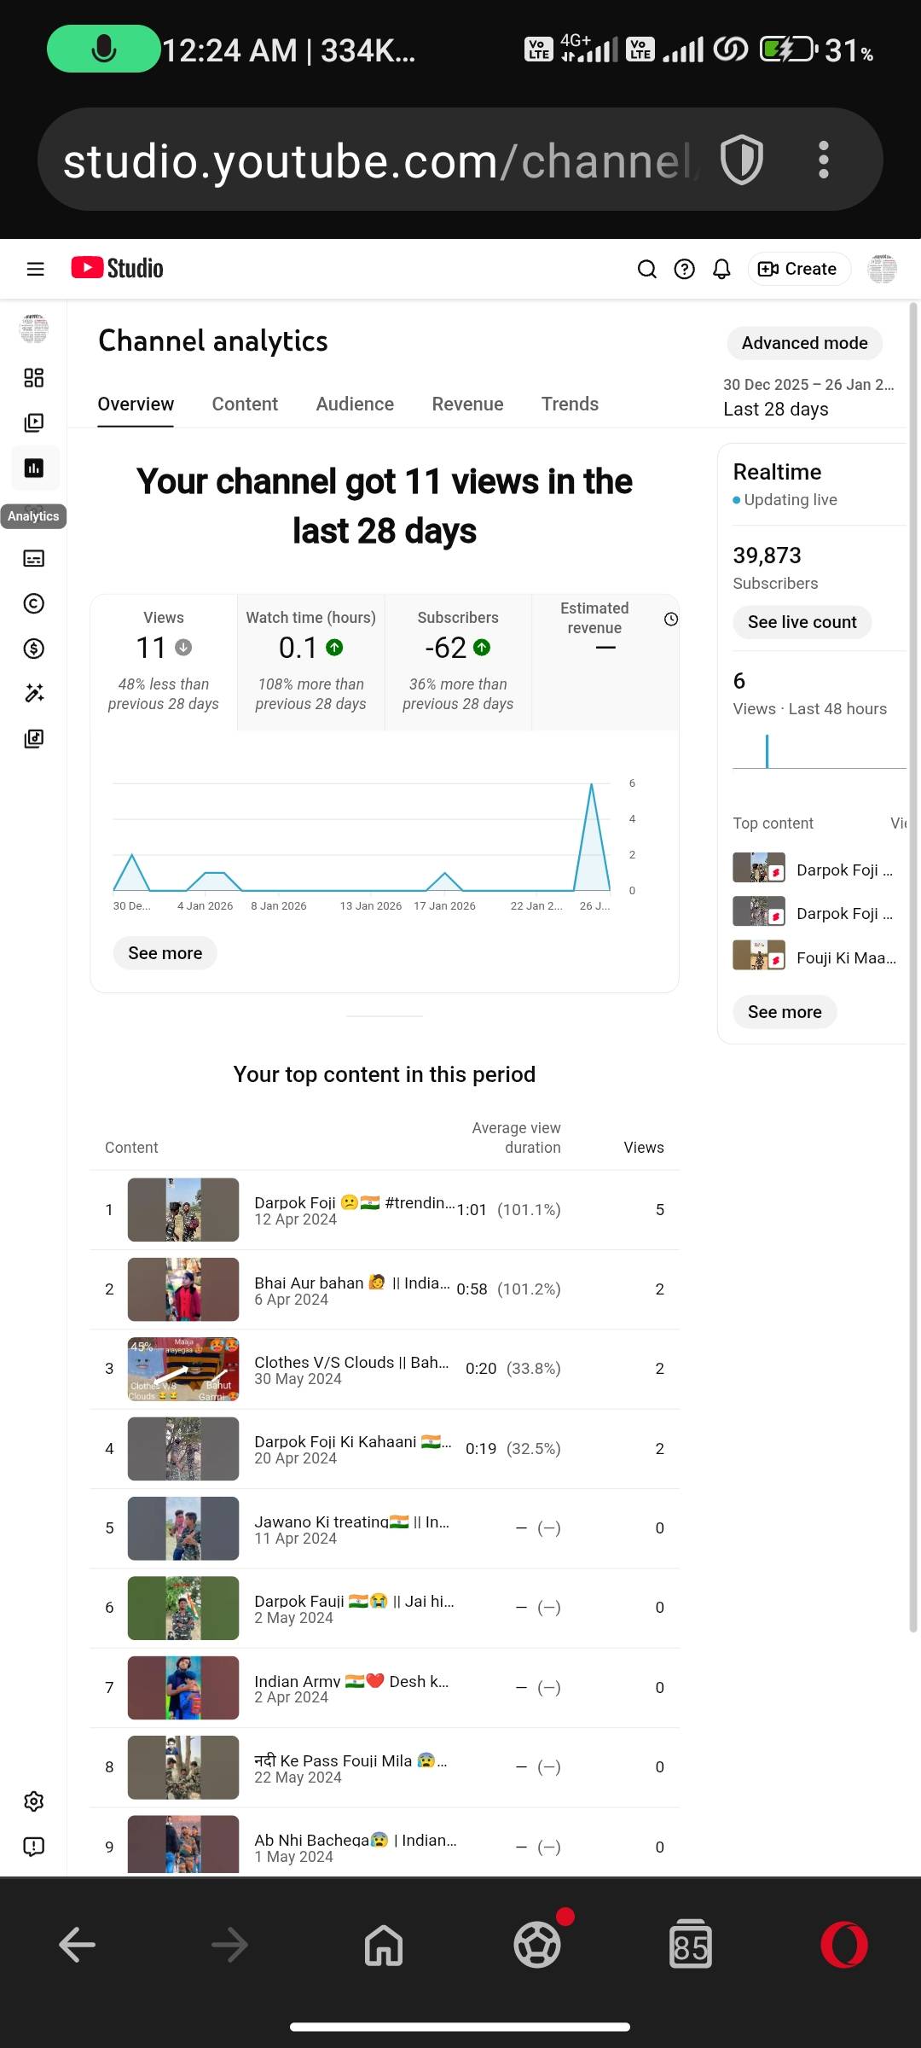921x2048 pixels.
Task: Open the hamburger navigation menu
Action: pos(35,269)
